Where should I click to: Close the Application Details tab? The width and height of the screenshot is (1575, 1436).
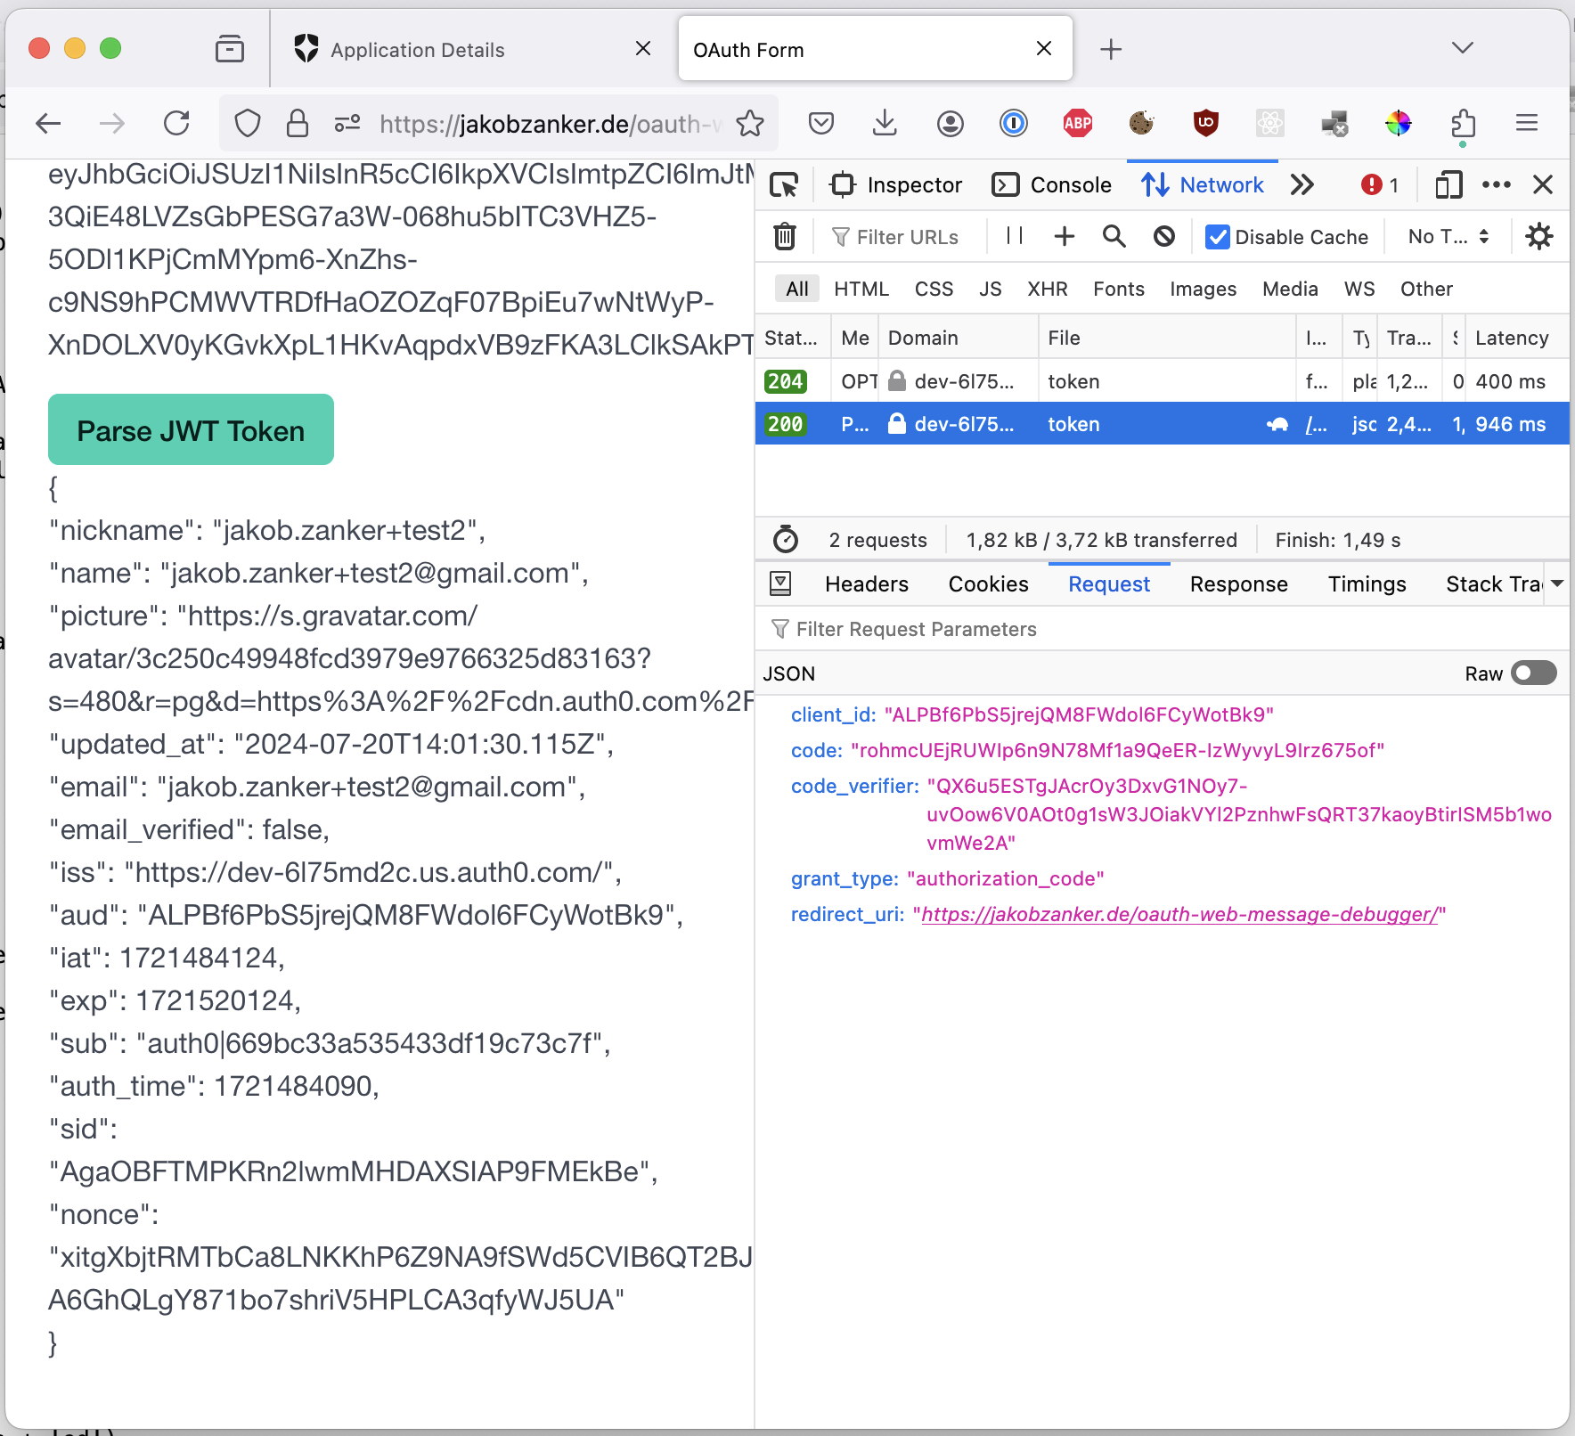(x=643, y=48)
